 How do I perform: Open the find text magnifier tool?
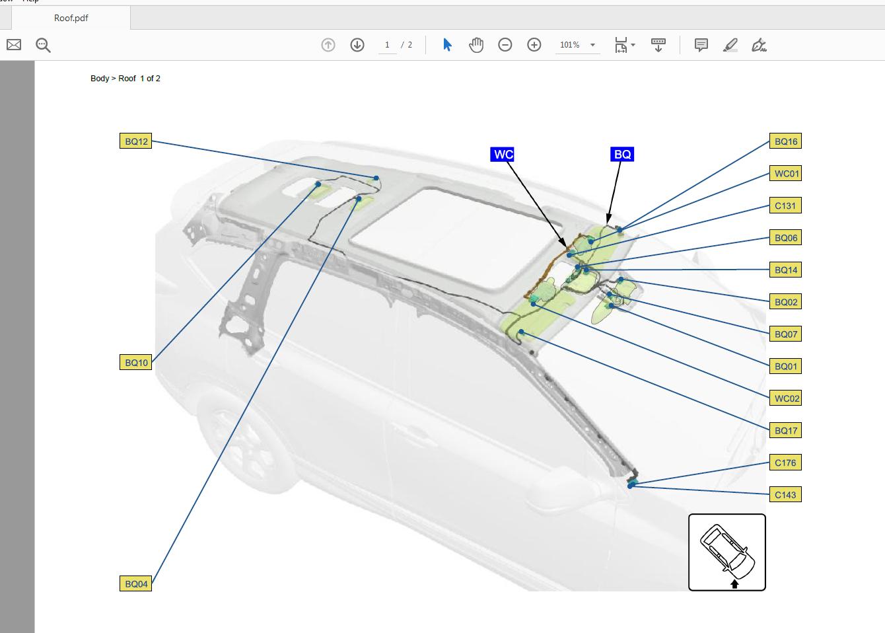pyautogui.click(x=43, y=45)
